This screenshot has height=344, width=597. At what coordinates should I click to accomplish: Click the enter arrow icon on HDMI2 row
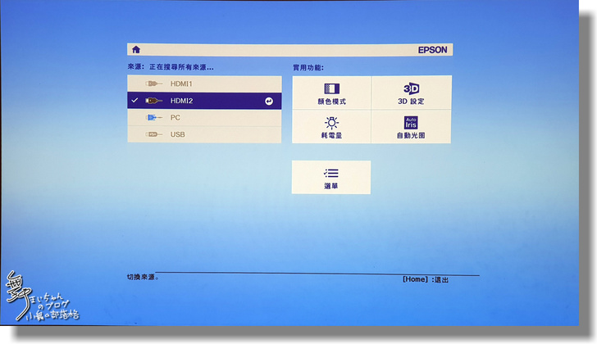click(269, 101)
